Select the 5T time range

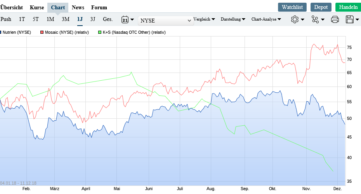click(x=36, y=19)
